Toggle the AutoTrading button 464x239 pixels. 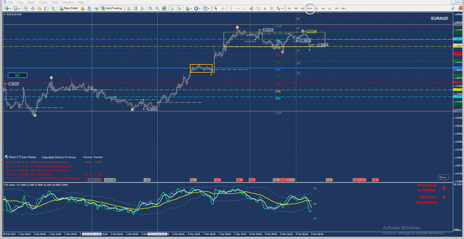(x=111, y=8)
